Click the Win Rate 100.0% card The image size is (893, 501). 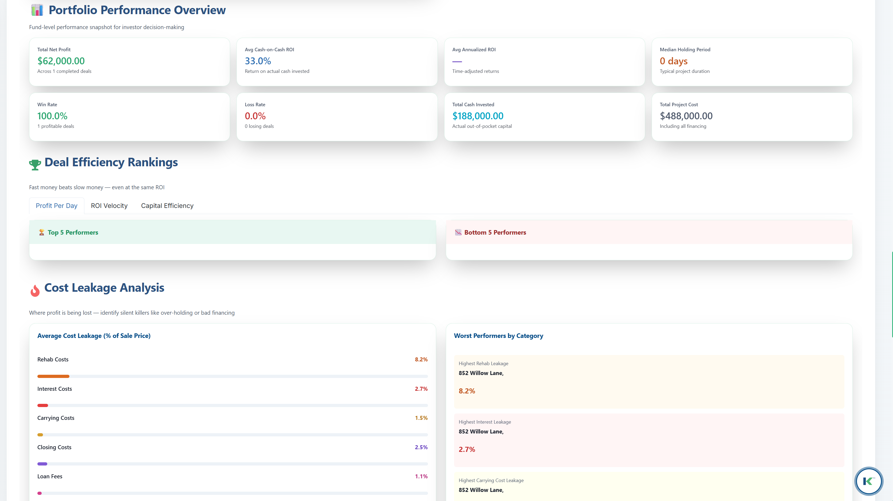pyautogui.click(x=129, y=117)
